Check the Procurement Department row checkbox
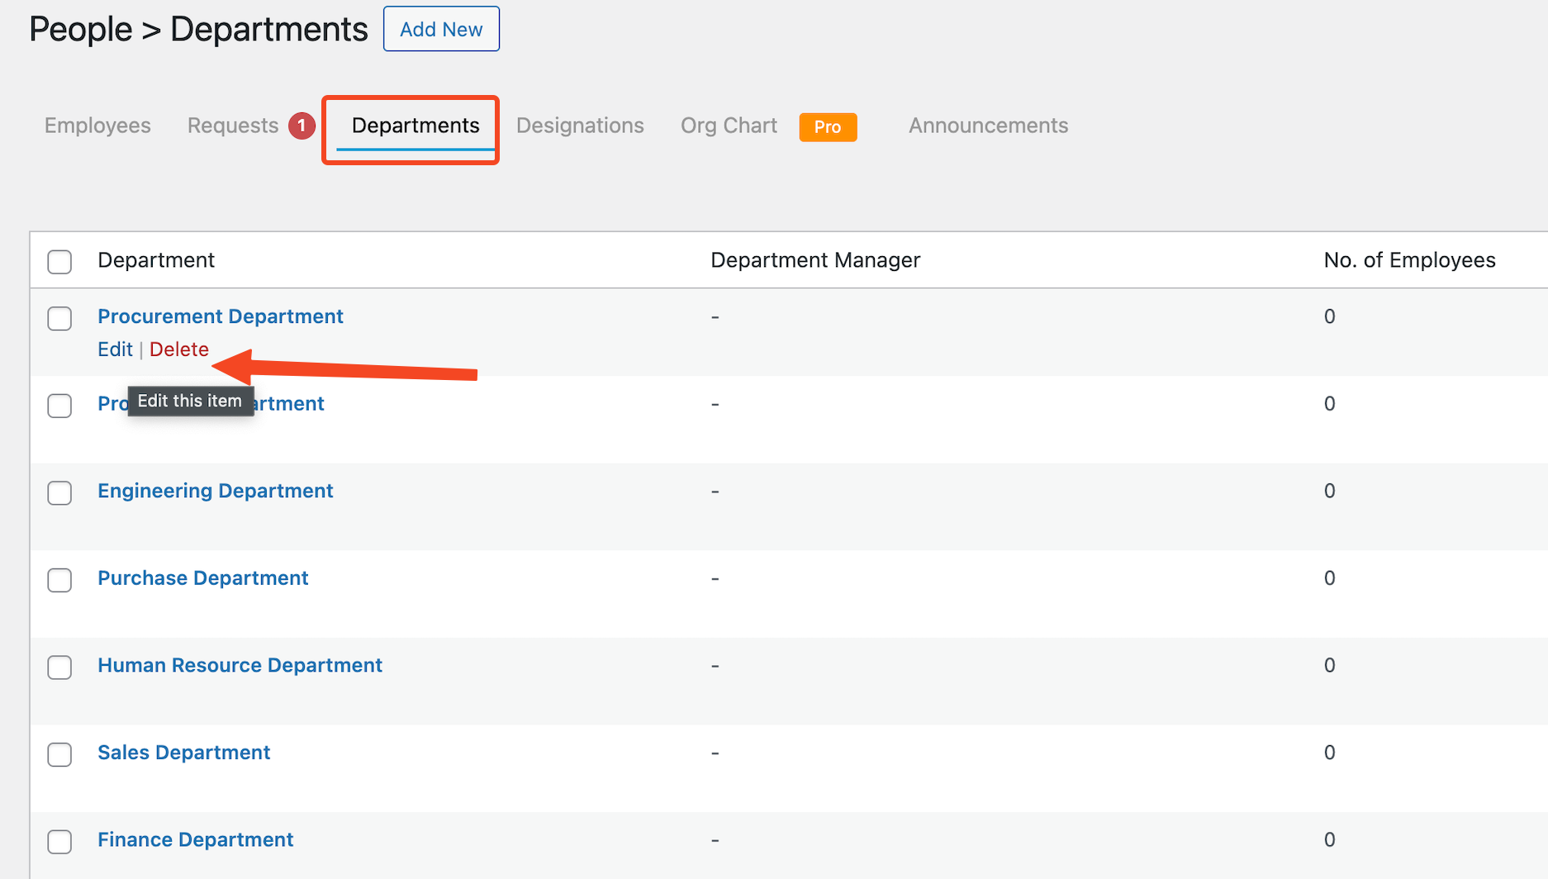The width and height of the screenshot is (1548, 879). [59, 318]
